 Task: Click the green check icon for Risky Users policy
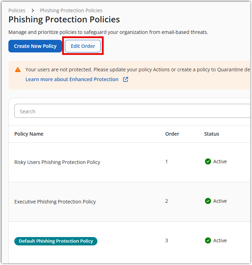[208, 162]
